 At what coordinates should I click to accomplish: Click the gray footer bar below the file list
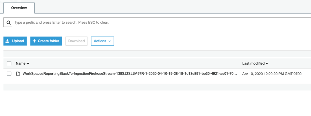[157, 87]
